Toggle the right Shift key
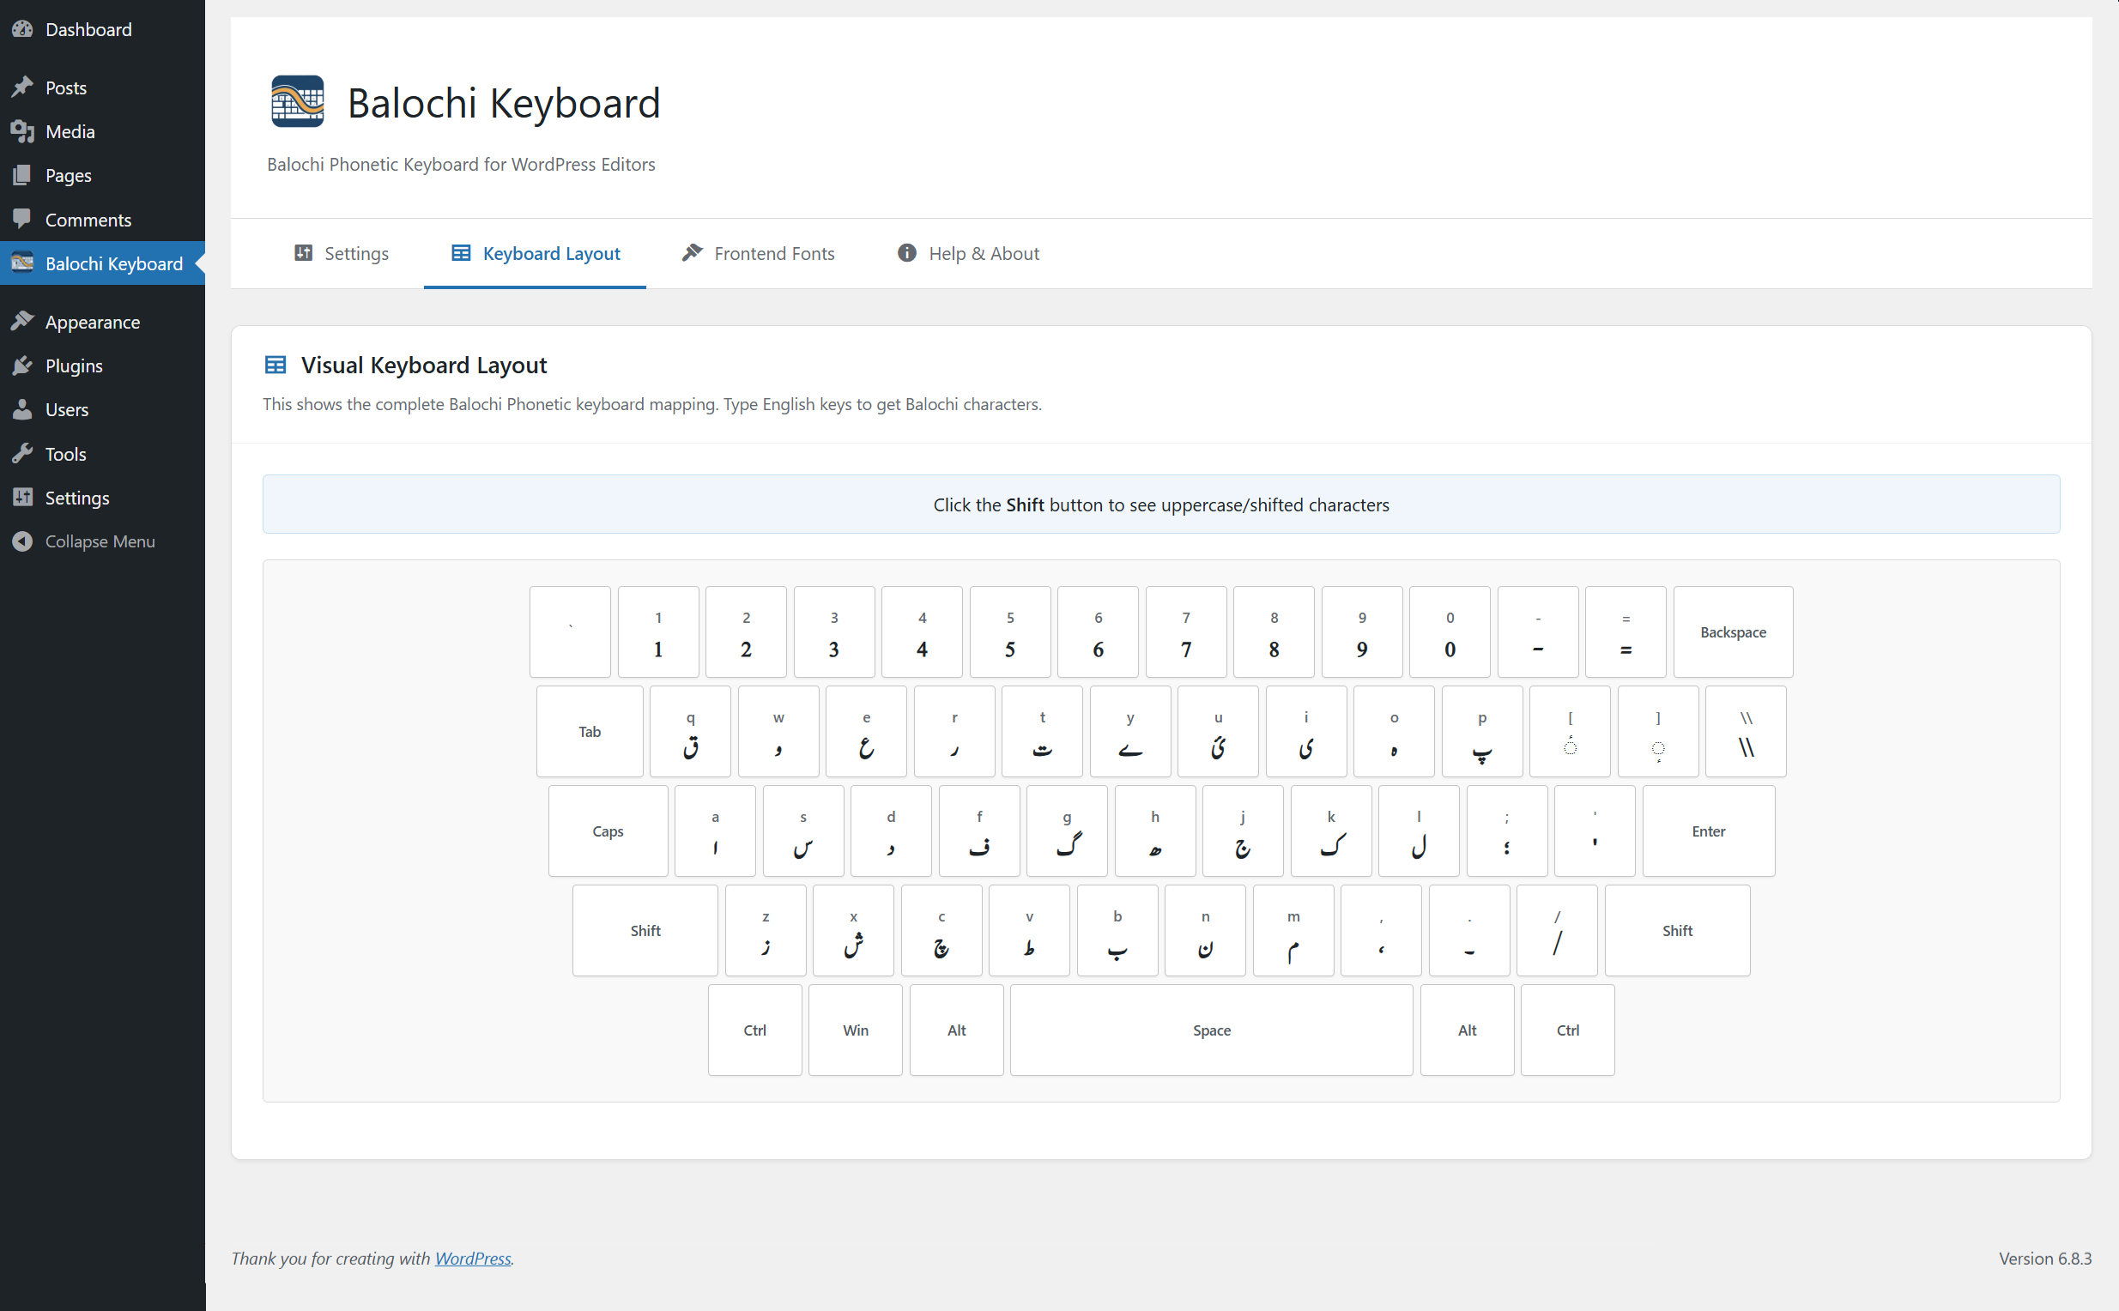The width and height of the screenshot is (2119, 1311). (x=1677, y=930)
